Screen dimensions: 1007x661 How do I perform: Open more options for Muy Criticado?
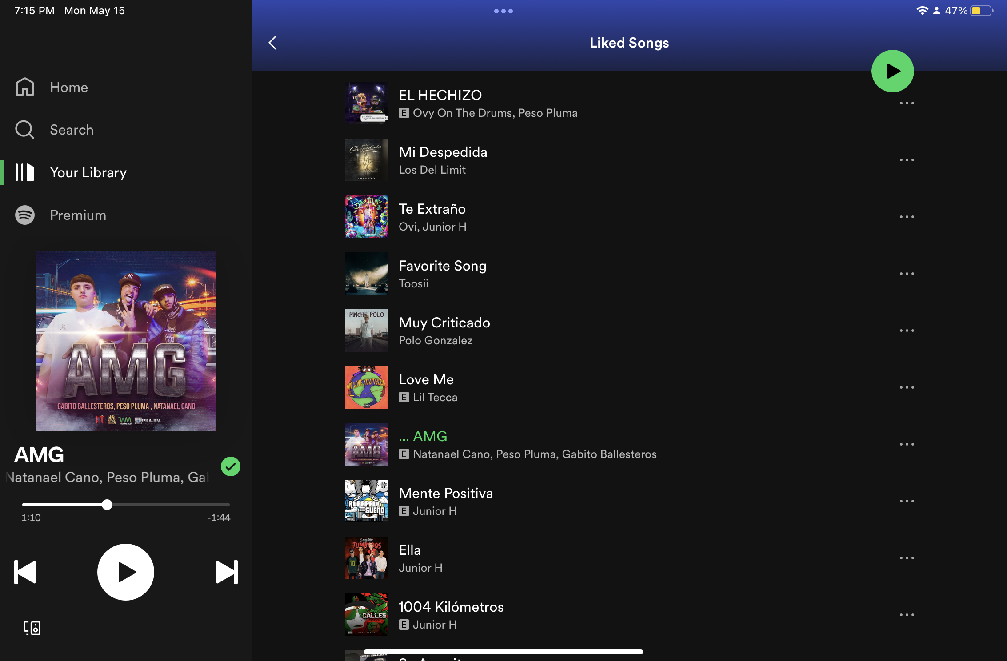coord(907,330)
